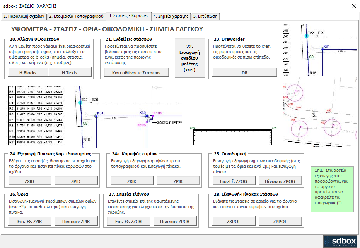
Task: Click the 23. Draworder group title
Action: (x=229, y=39)
